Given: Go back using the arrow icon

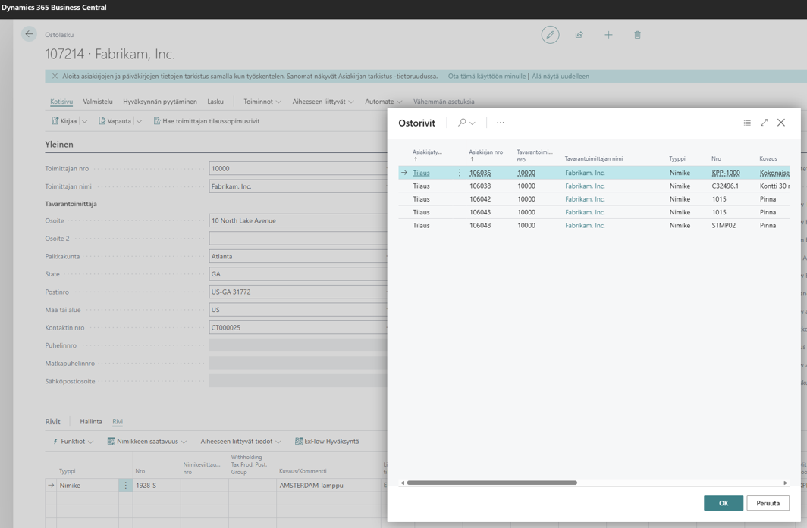Looking at the screenshot, I should tap(29, 34).
